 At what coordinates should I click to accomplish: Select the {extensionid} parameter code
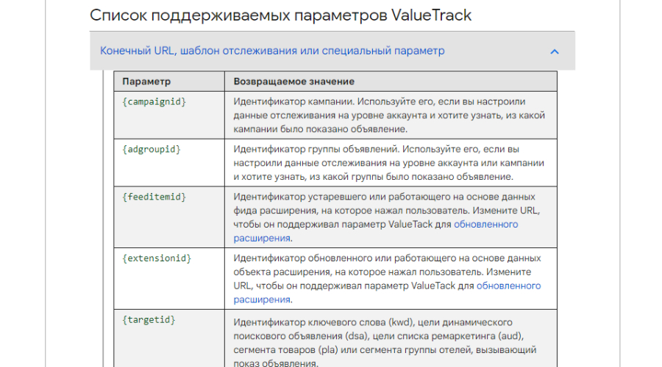[157, 258]
